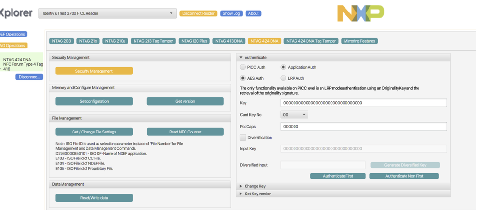Click the Data Management section header
This screenshot has height=218, width=480.
[140, 184]
